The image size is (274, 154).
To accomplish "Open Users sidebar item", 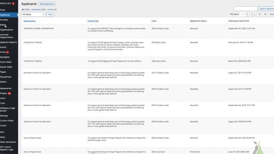I will 3,98.
